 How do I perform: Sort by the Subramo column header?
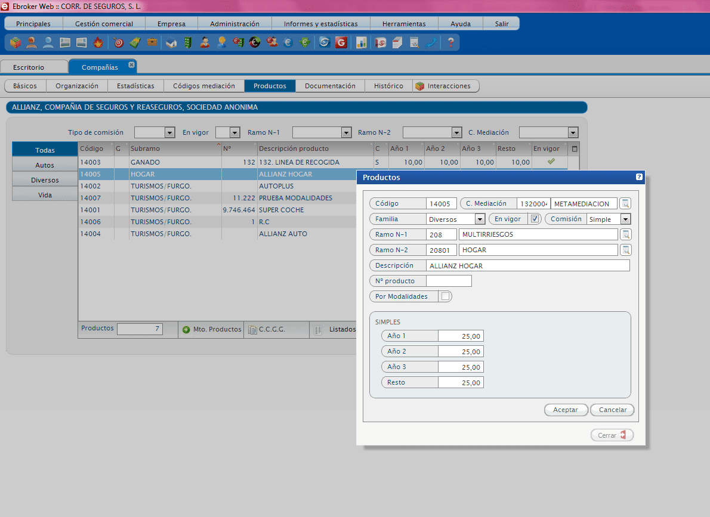pos(175,148)
